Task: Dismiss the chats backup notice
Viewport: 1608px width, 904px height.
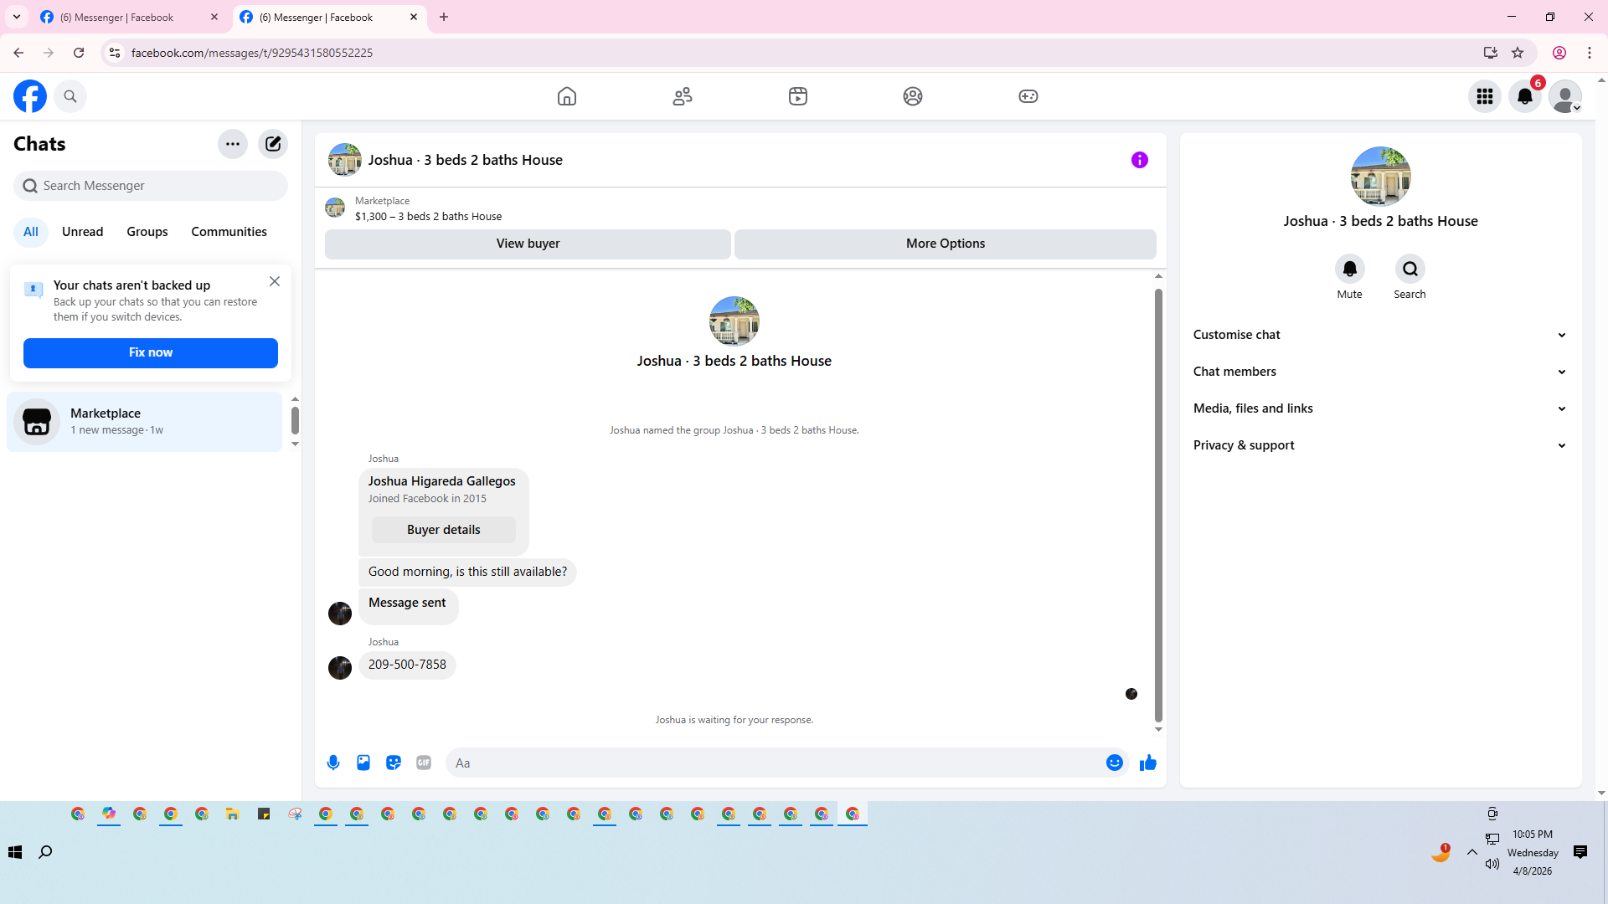Action: coord(275,282)
